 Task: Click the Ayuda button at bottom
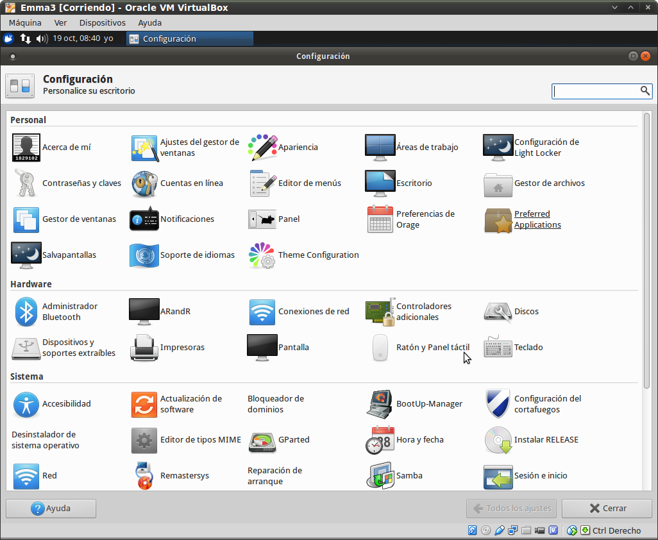point(51,509)
